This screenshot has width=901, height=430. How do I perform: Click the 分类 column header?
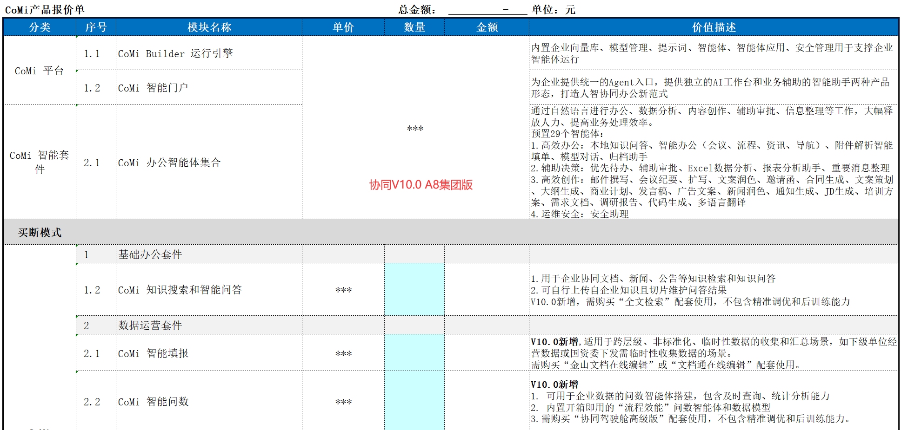(40, 27)
